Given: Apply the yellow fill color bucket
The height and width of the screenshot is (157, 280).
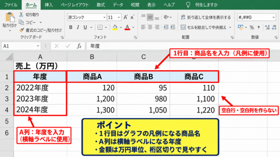Looking at the screenshot, I should (x=115, y=27).
